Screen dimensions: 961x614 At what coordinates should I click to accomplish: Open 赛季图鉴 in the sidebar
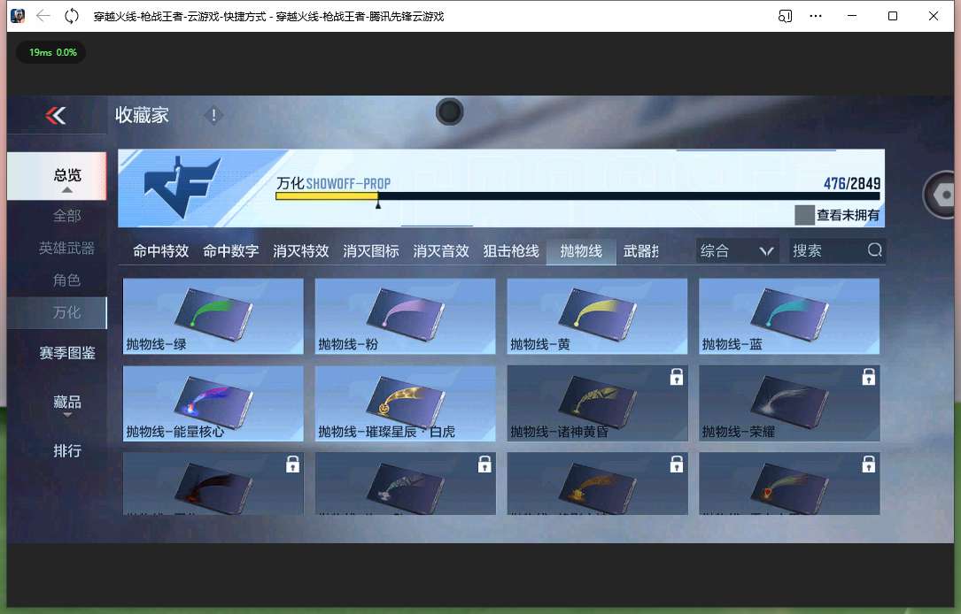click(66, 353)
